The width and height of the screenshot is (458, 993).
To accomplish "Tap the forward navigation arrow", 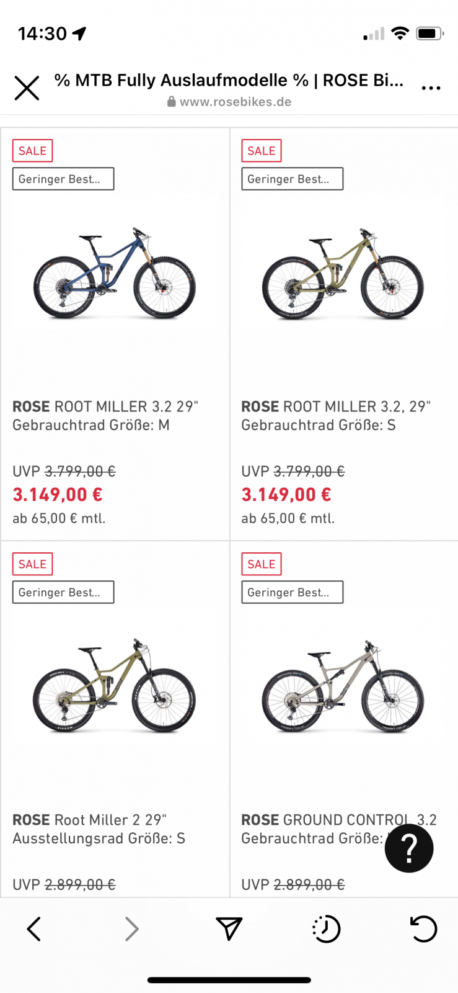I will click(131, 928).
